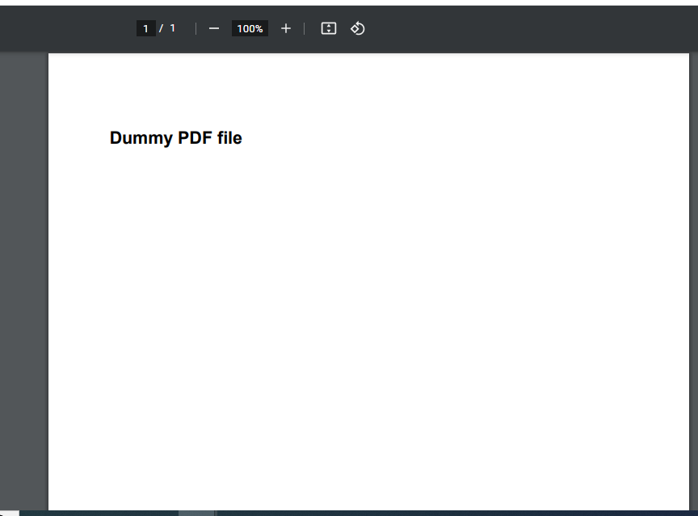Image resolution: width=698 pixels, height=516 pixels.
Task: Zoom in using the plus icon
Action: tap(285, 28)
